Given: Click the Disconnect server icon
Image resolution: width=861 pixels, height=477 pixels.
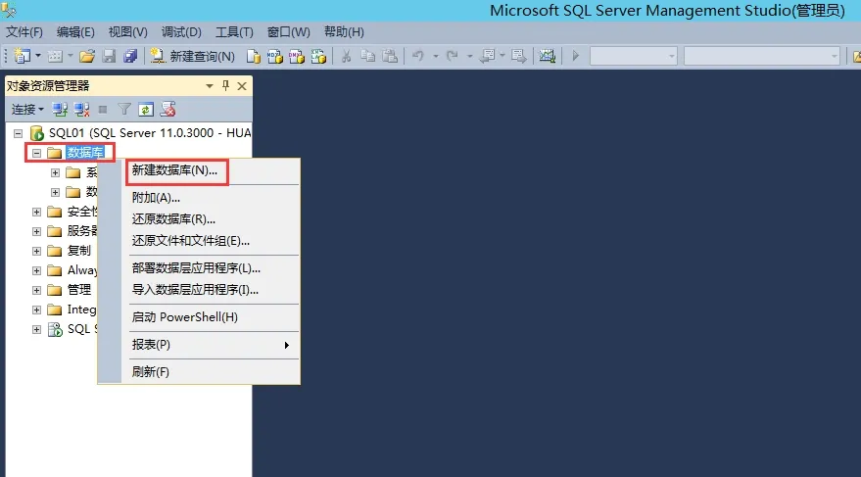Looking at the screenshot, I should [82, 110].
